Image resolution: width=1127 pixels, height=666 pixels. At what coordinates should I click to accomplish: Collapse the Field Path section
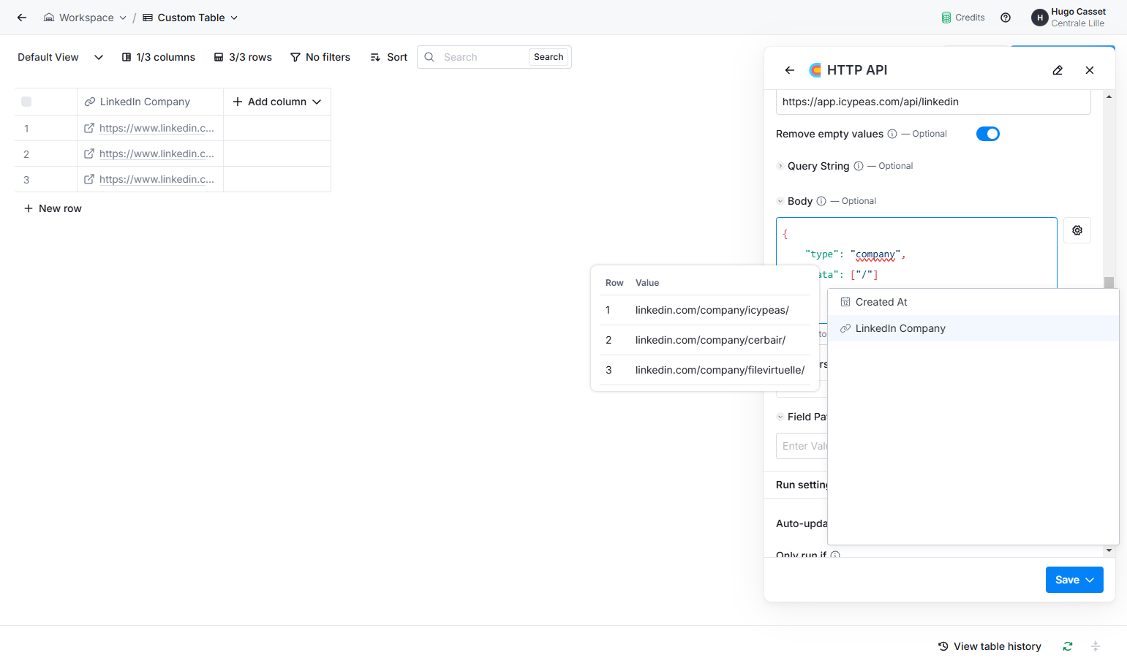(780, 417)
